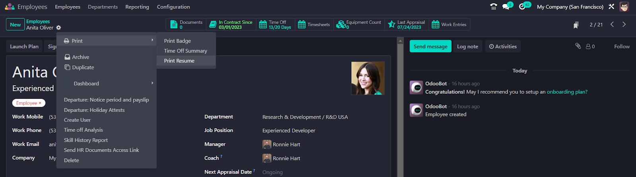Open the company switcher My Company (San Francisco)
This screenshot has height=177, width=636.
570,7
